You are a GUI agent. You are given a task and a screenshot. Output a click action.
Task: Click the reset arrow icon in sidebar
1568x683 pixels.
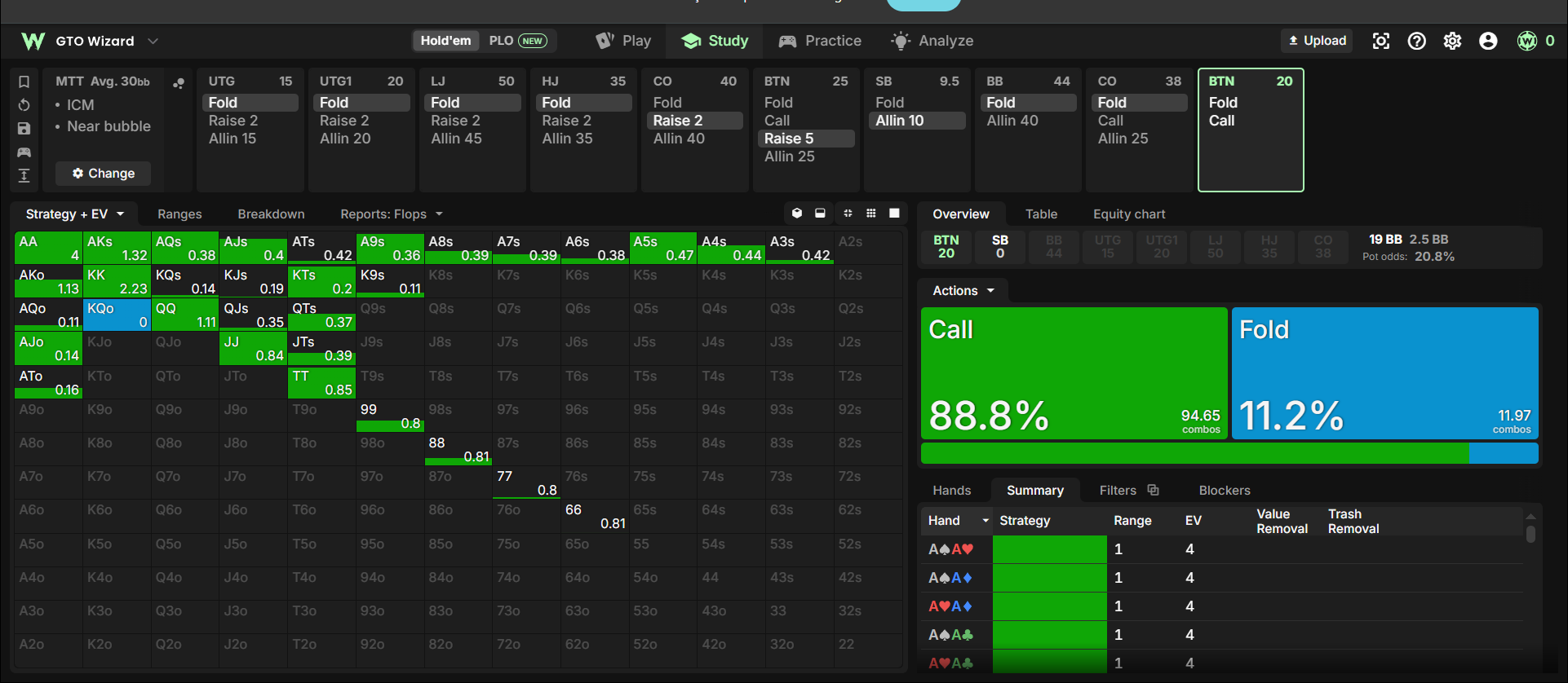coord(24,105)
